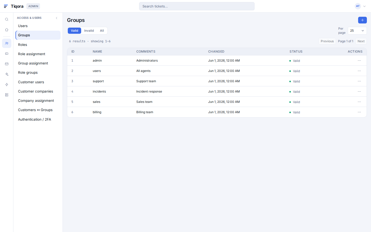Open Authentication / 2FA page
371x232 pixels.
[x=38, y=119]
